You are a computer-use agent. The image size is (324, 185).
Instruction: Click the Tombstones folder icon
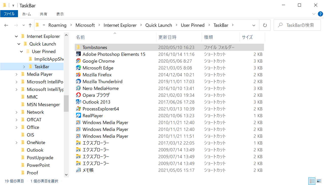[x=79, y=47]
